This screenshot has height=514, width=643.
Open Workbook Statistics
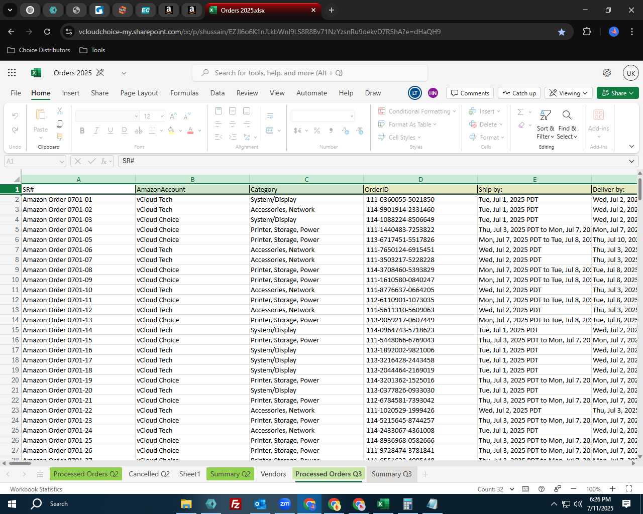point(36,489)
